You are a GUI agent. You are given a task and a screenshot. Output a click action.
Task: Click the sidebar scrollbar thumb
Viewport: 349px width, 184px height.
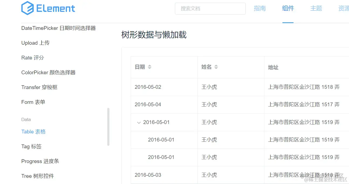tap(108, 127)
